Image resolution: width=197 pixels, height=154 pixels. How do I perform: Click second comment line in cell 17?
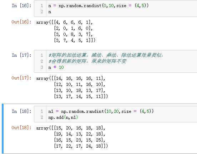pyautogui.click(x=87, y=61)
